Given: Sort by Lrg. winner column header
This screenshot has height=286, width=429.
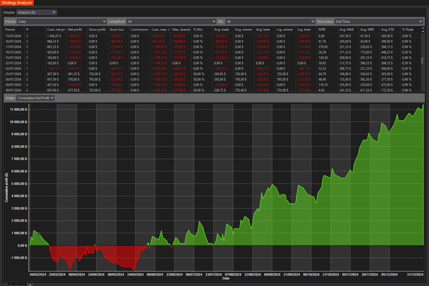Looking at the screenshot, I should pos(286,30).
